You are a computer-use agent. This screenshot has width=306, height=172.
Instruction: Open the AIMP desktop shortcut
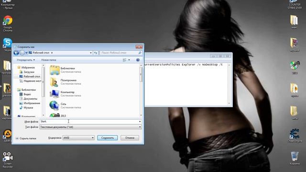8,136
